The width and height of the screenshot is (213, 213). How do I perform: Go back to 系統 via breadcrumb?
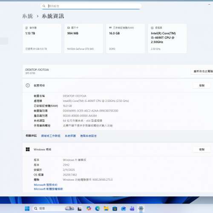coord(28,16)
